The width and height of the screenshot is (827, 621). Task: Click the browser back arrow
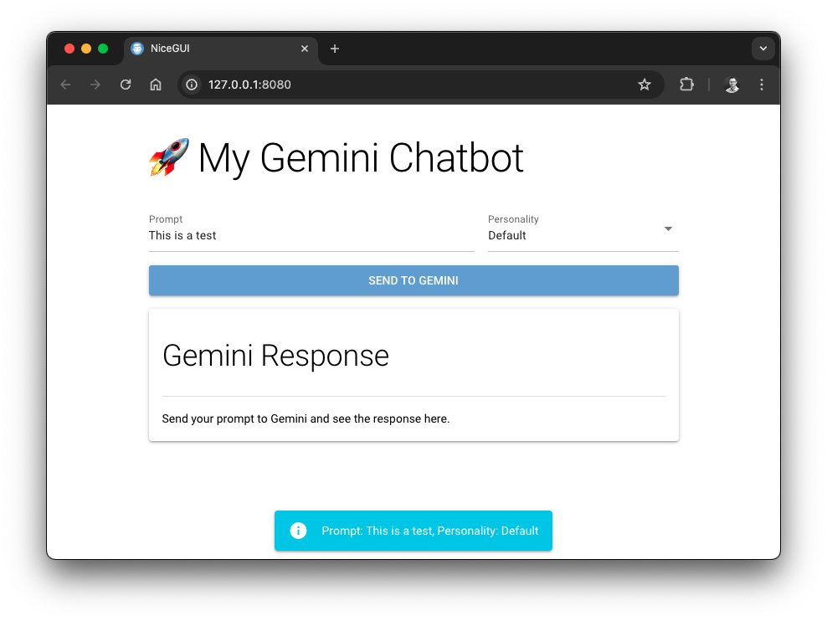click(65, 85)
